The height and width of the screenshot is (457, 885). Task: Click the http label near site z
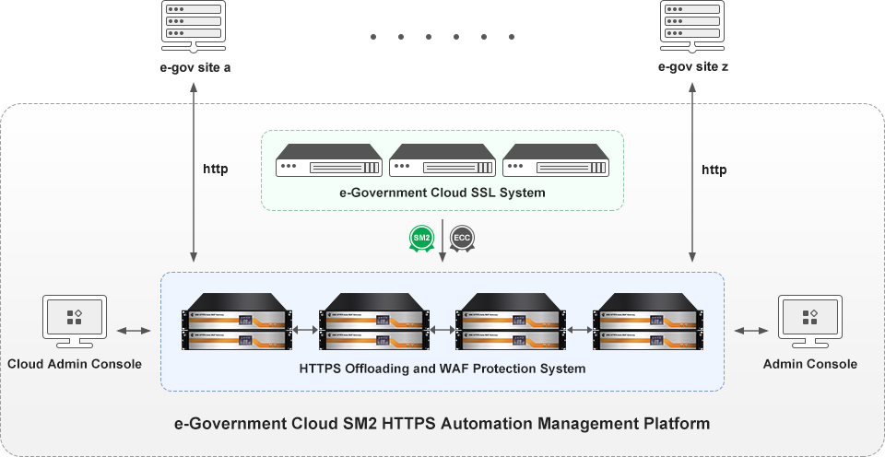point(714,170)
